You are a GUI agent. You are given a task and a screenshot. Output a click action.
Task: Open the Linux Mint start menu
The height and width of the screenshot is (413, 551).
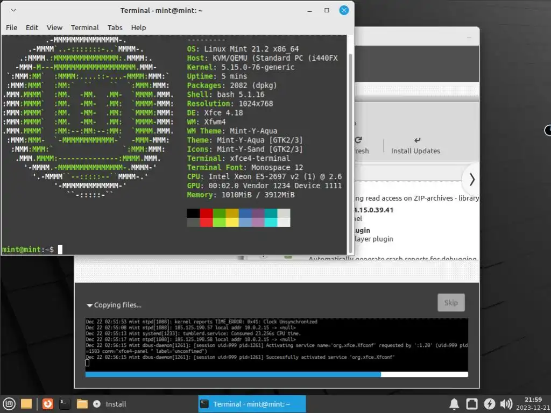[x=9, y=404]
